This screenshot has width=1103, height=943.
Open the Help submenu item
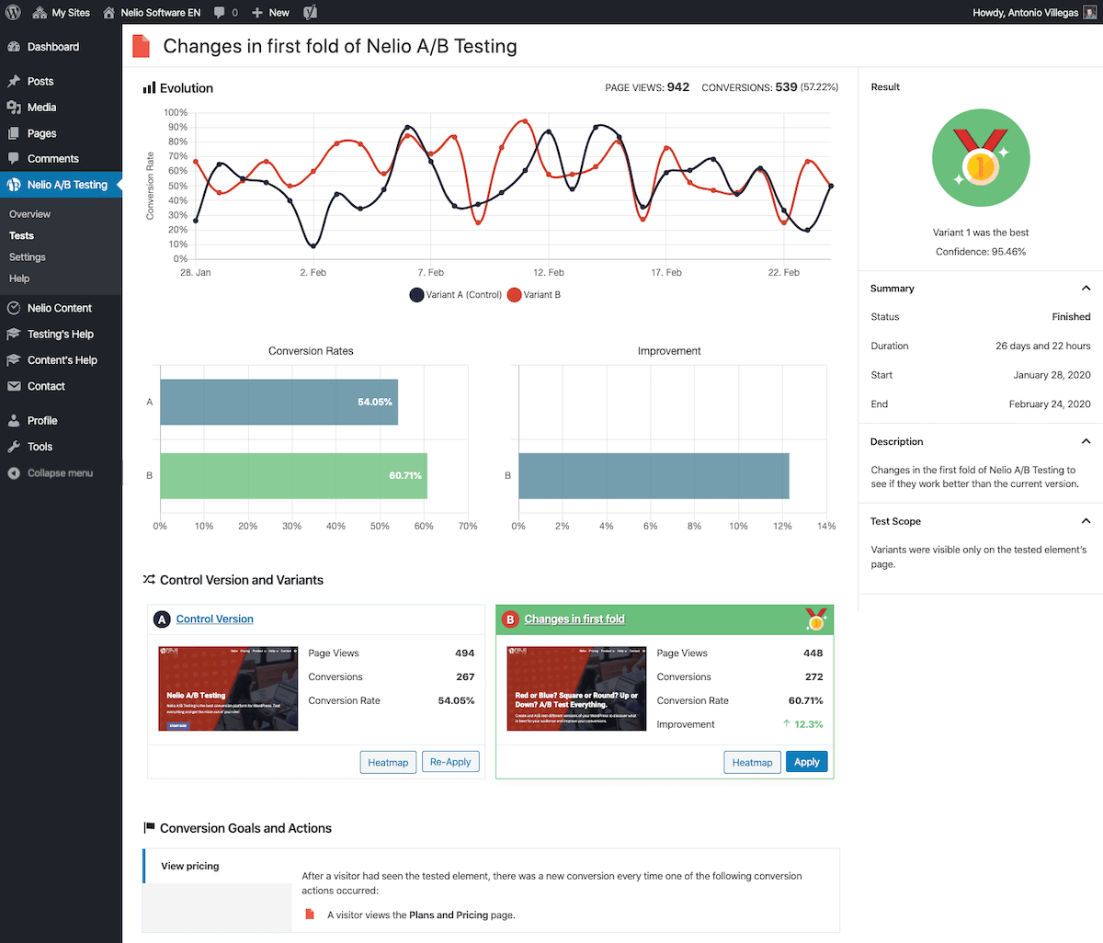(x=19, y=278)
